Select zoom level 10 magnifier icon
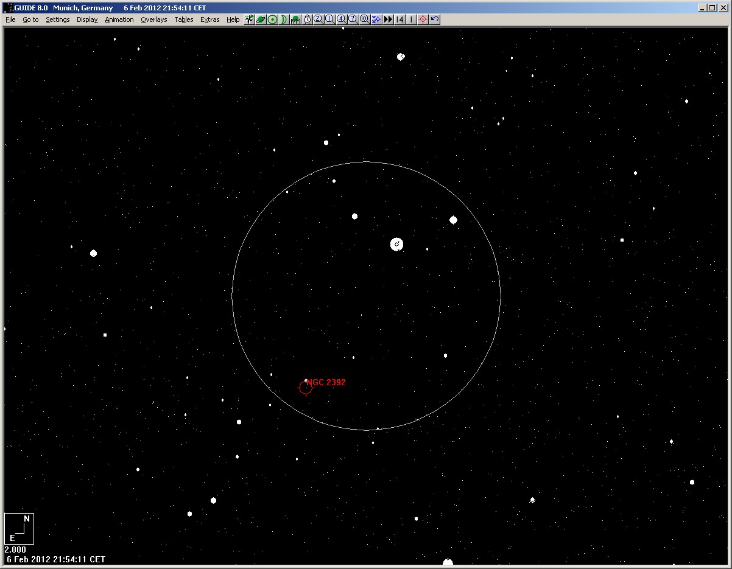This screenshot has width=732, height=569. tap(364, 19)
